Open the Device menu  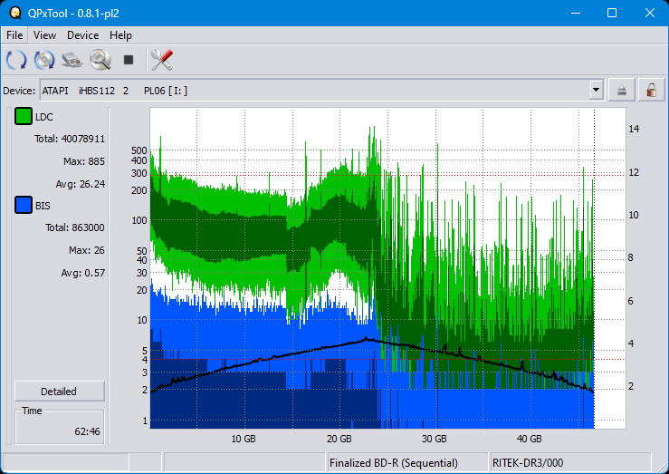click(x=82, y=35)
